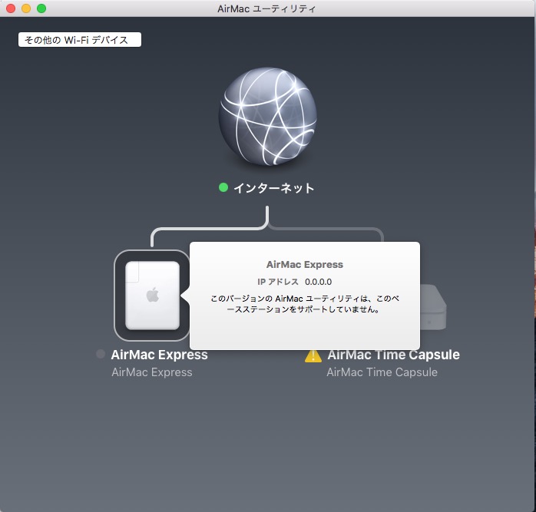Click the AirMac ユーティリティ window title

[266, 8]
